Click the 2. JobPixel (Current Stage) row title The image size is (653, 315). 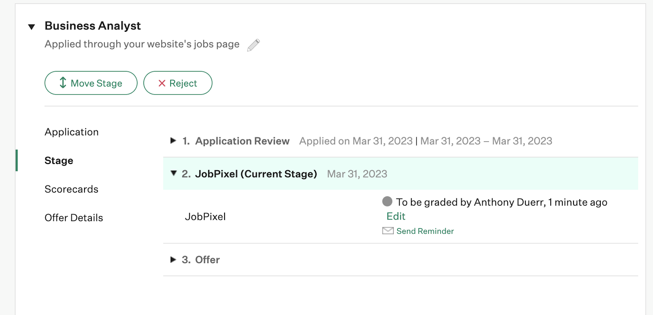coord(249,174)
